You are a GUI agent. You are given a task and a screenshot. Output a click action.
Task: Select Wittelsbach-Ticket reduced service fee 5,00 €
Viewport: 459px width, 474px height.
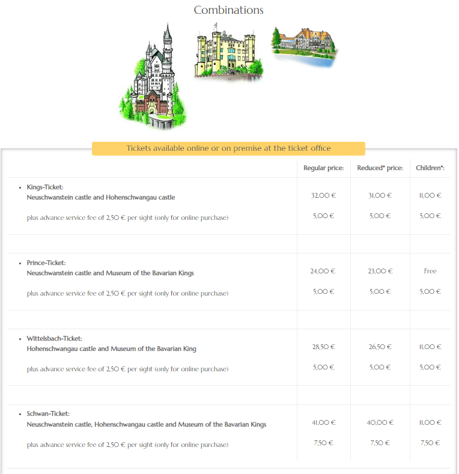tap(380, 367)
